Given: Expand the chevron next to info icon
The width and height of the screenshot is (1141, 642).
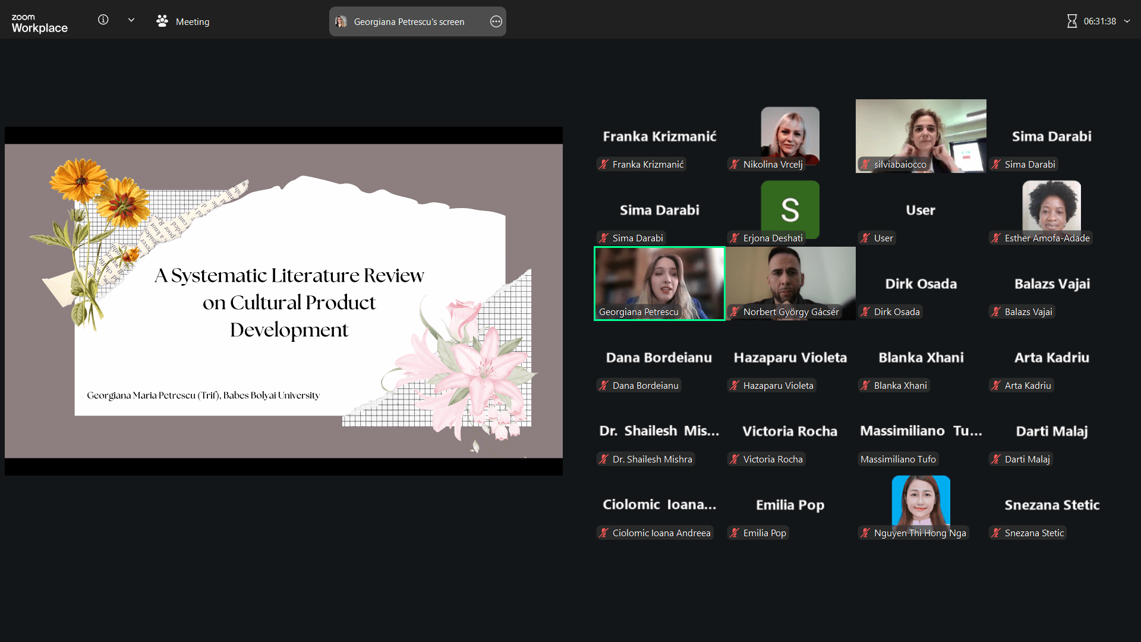Looking at the screenshot, I should (x=131, y=20).
